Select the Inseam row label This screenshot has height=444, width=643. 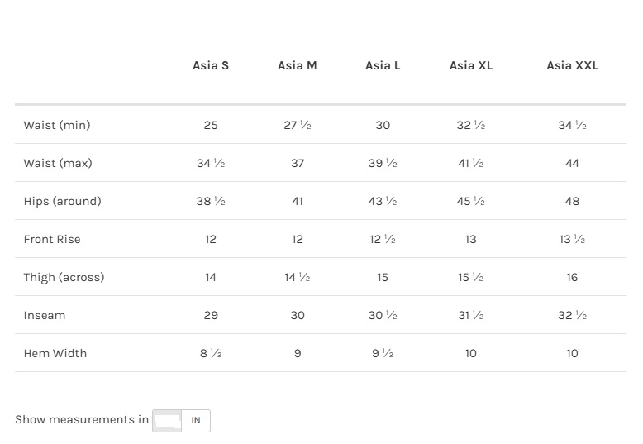coord(45,315)
